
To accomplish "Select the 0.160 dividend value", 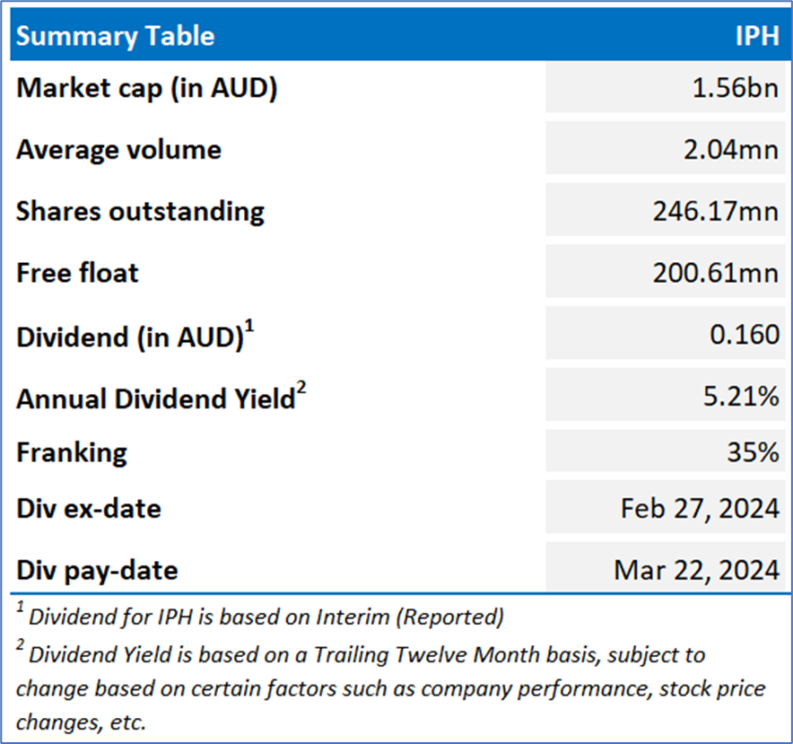I will click(744, 334).
